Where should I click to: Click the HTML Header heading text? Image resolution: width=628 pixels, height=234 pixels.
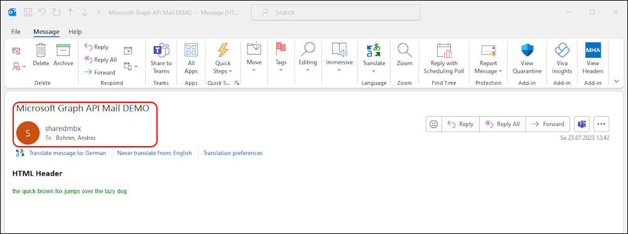37,174
